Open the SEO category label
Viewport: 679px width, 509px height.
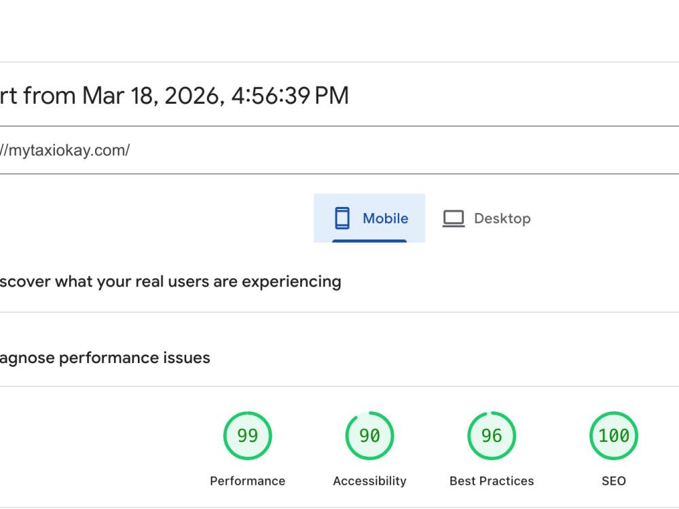(x=614, y=481)
